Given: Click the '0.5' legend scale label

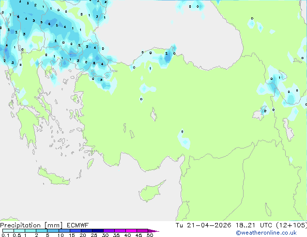Looking at the screenshot, I should click(16, 235).
